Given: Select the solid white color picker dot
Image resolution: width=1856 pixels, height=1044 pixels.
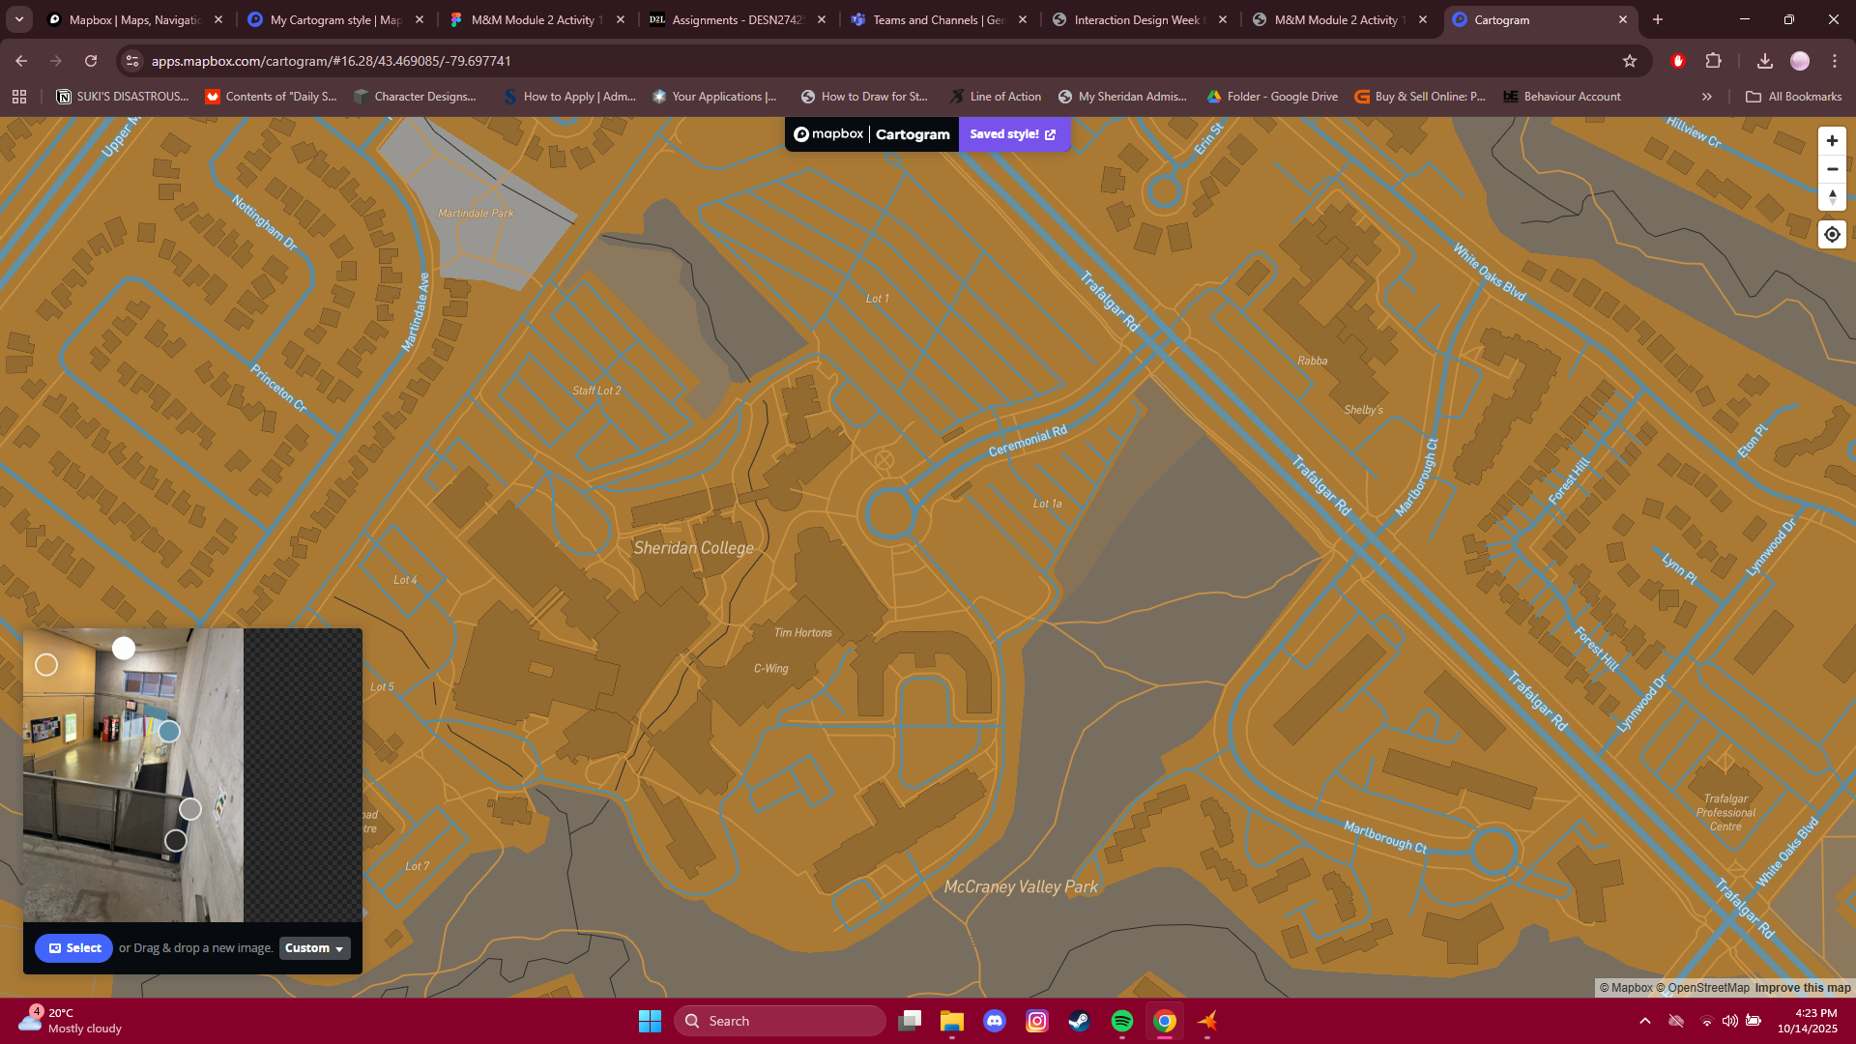Looking at the screenshot, I should point(124,649).
